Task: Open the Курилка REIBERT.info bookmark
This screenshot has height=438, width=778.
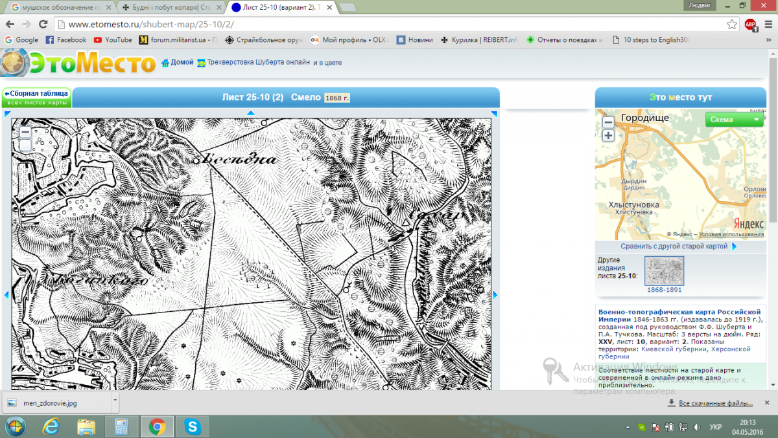Action: pos(480,39)
